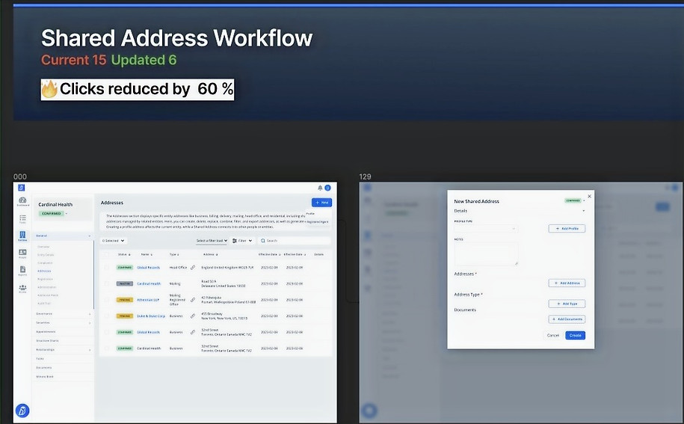Click the search magnifier icon
The image size is (684, 424).
tap(263, 240)
